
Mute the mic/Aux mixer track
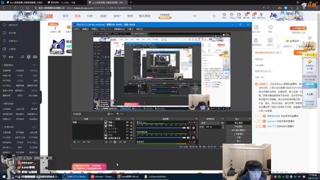(188, 128)
